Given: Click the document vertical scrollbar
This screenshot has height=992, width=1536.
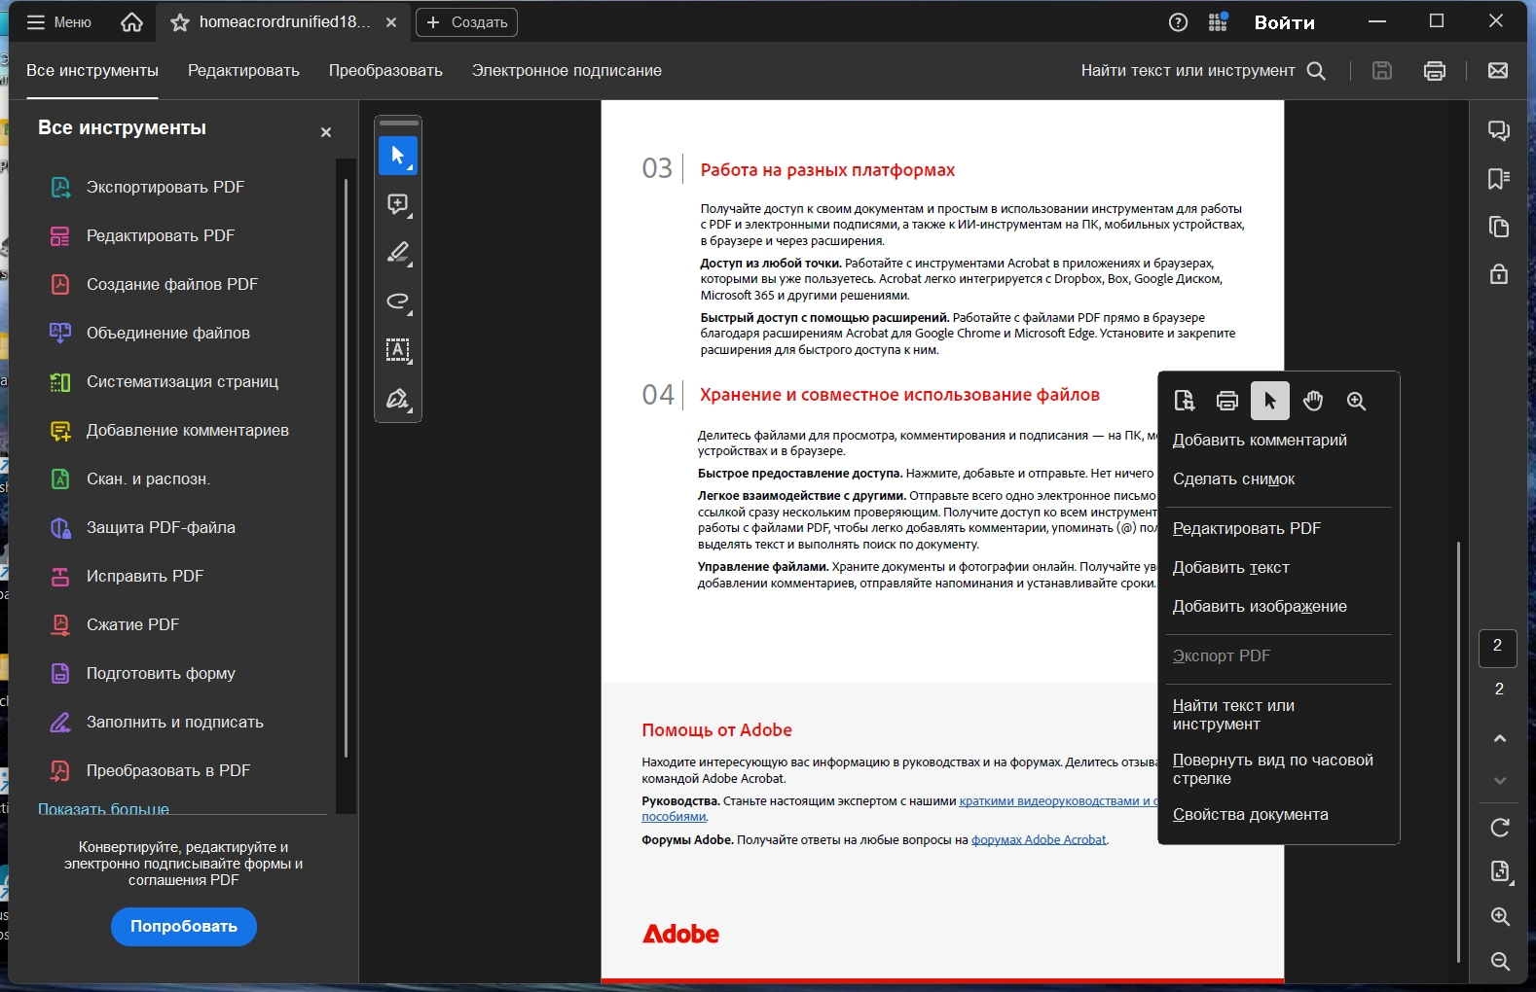Looking at the screenshot, I should pyautogui.click(x=1458, y=749).
